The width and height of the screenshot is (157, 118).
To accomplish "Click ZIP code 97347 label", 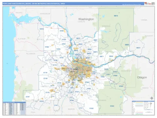I will click(x=28, y=97).
